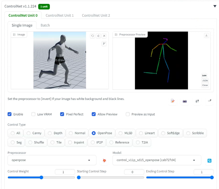The image size is (219, 189).
Task: Select the Seg control type
Action: coord(16,142)
